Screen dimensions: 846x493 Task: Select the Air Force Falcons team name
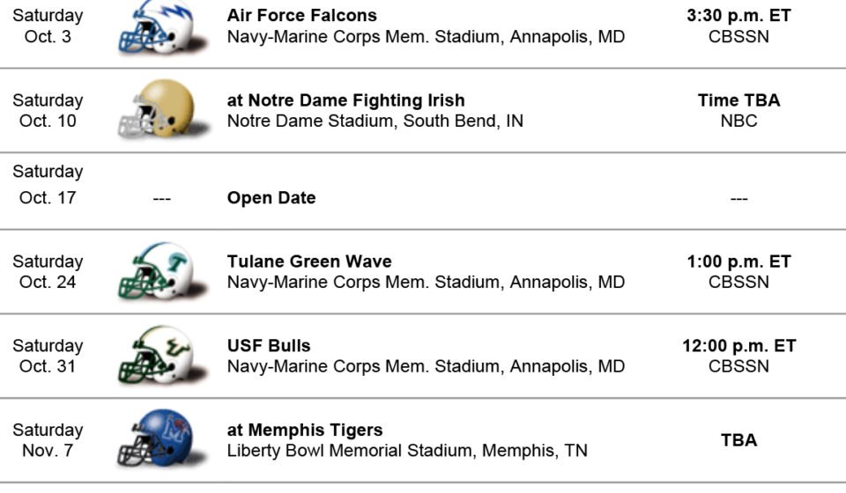pyautogui.click(x=301, y=16)
